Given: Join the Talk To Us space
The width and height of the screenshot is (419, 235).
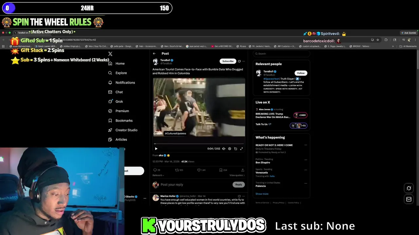Looking at the screenshot, I should coord(281,125).
